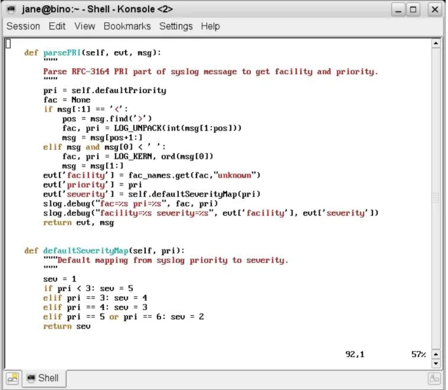Click the Konsole window menu icon in the title bar
Screen dimensions: 448x390
(x=11, y=9)
